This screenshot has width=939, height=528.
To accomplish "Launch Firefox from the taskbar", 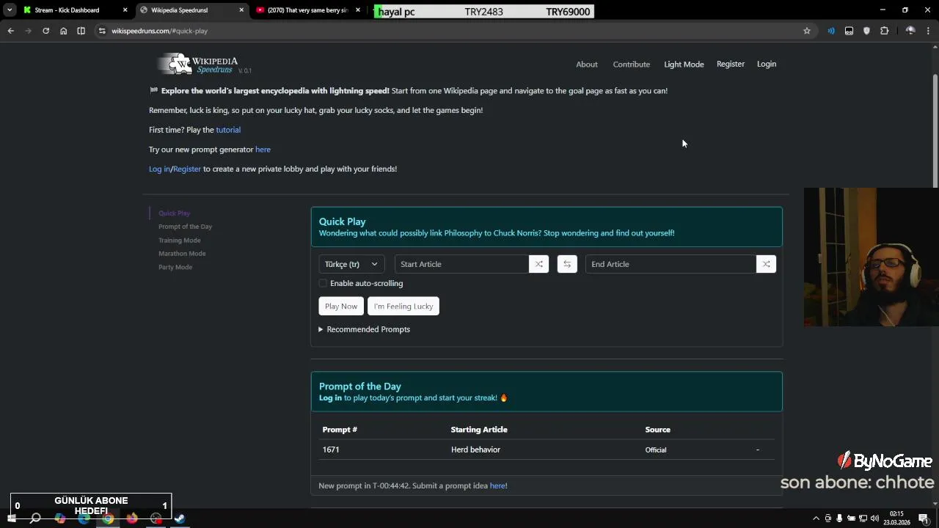I will click(x=132, y=518).
